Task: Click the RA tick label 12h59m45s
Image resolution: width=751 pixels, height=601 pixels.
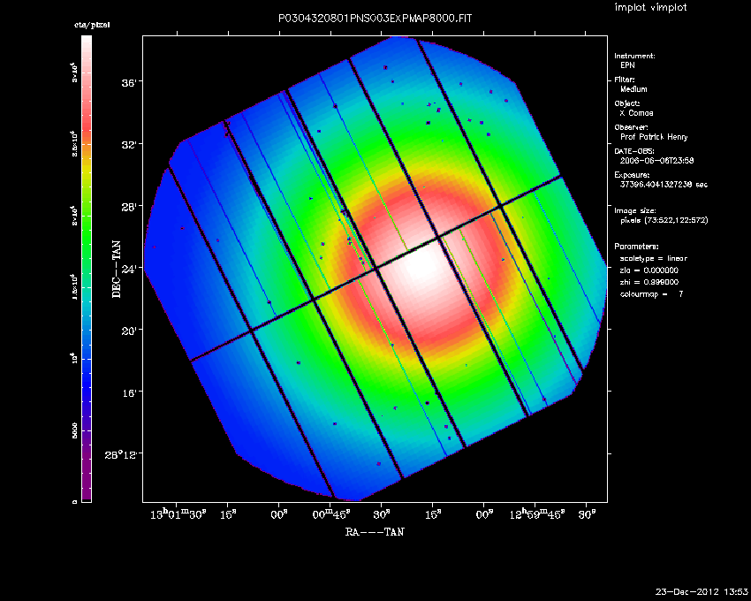Action: (537, 514)
